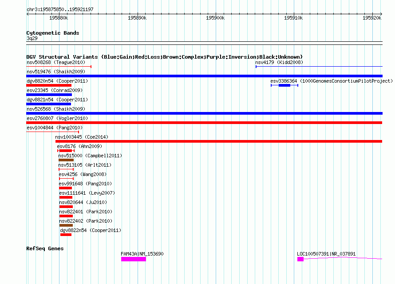Image resolution: width=395 pixels, height=284 pixels.
Task: Click the ruler's right arrow end
Action: [x=381, y=14]
